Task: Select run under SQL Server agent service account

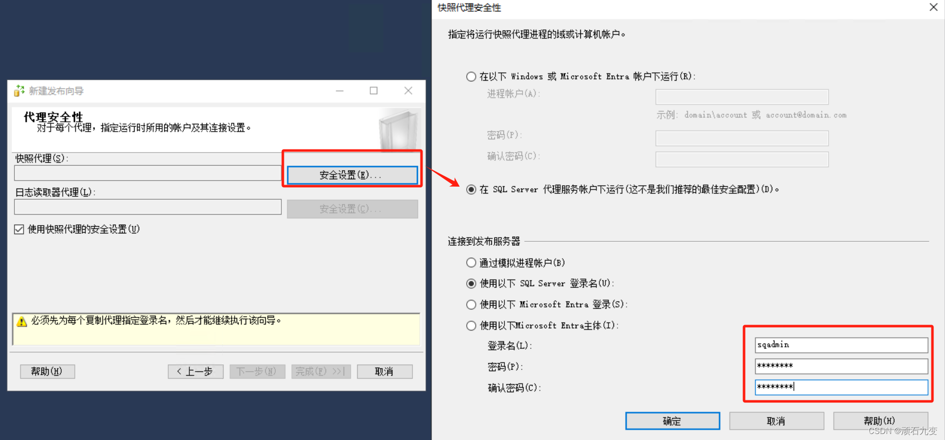Action: tap(471, 189)
